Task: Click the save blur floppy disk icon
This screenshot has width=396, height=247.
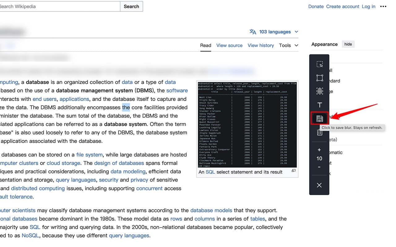Action: point(320,119)
